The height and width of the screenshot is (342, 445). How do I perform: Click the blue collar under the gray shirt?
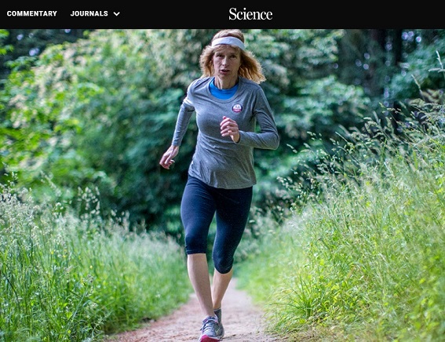[223, 90]
